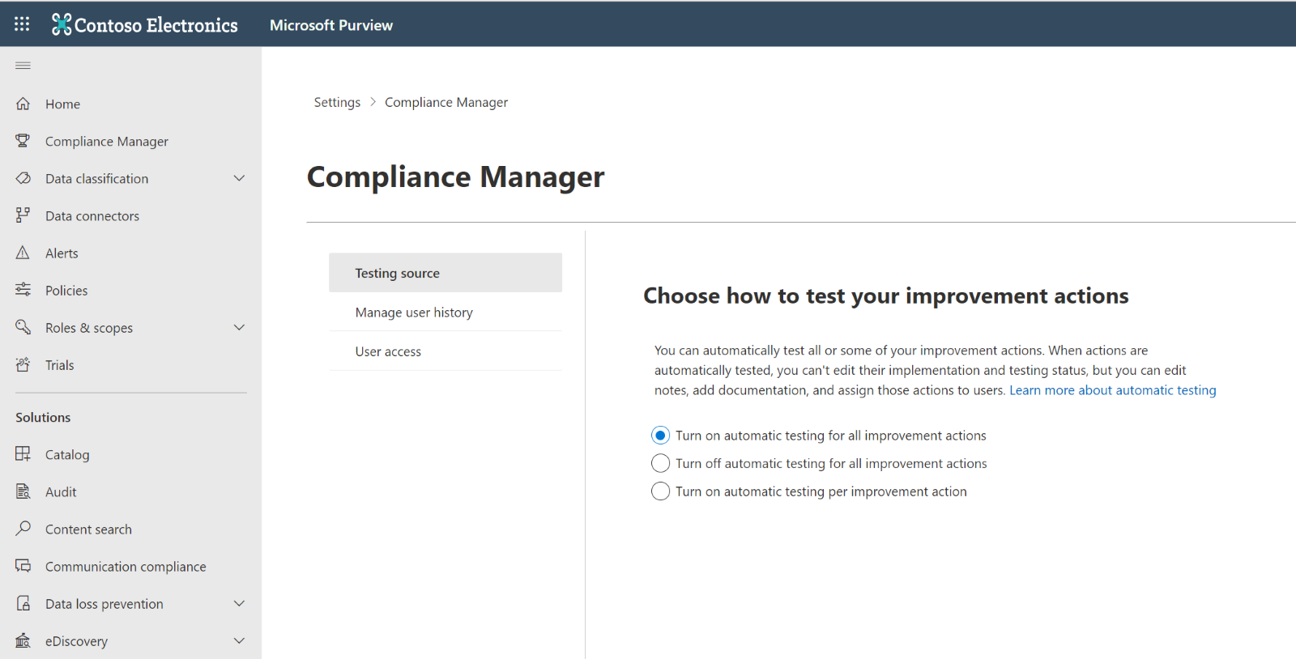The width and height of the screenshot is (1296, 659).
Task: Collapse the navigation hamburger menu
Action: [x=23, y=66]
